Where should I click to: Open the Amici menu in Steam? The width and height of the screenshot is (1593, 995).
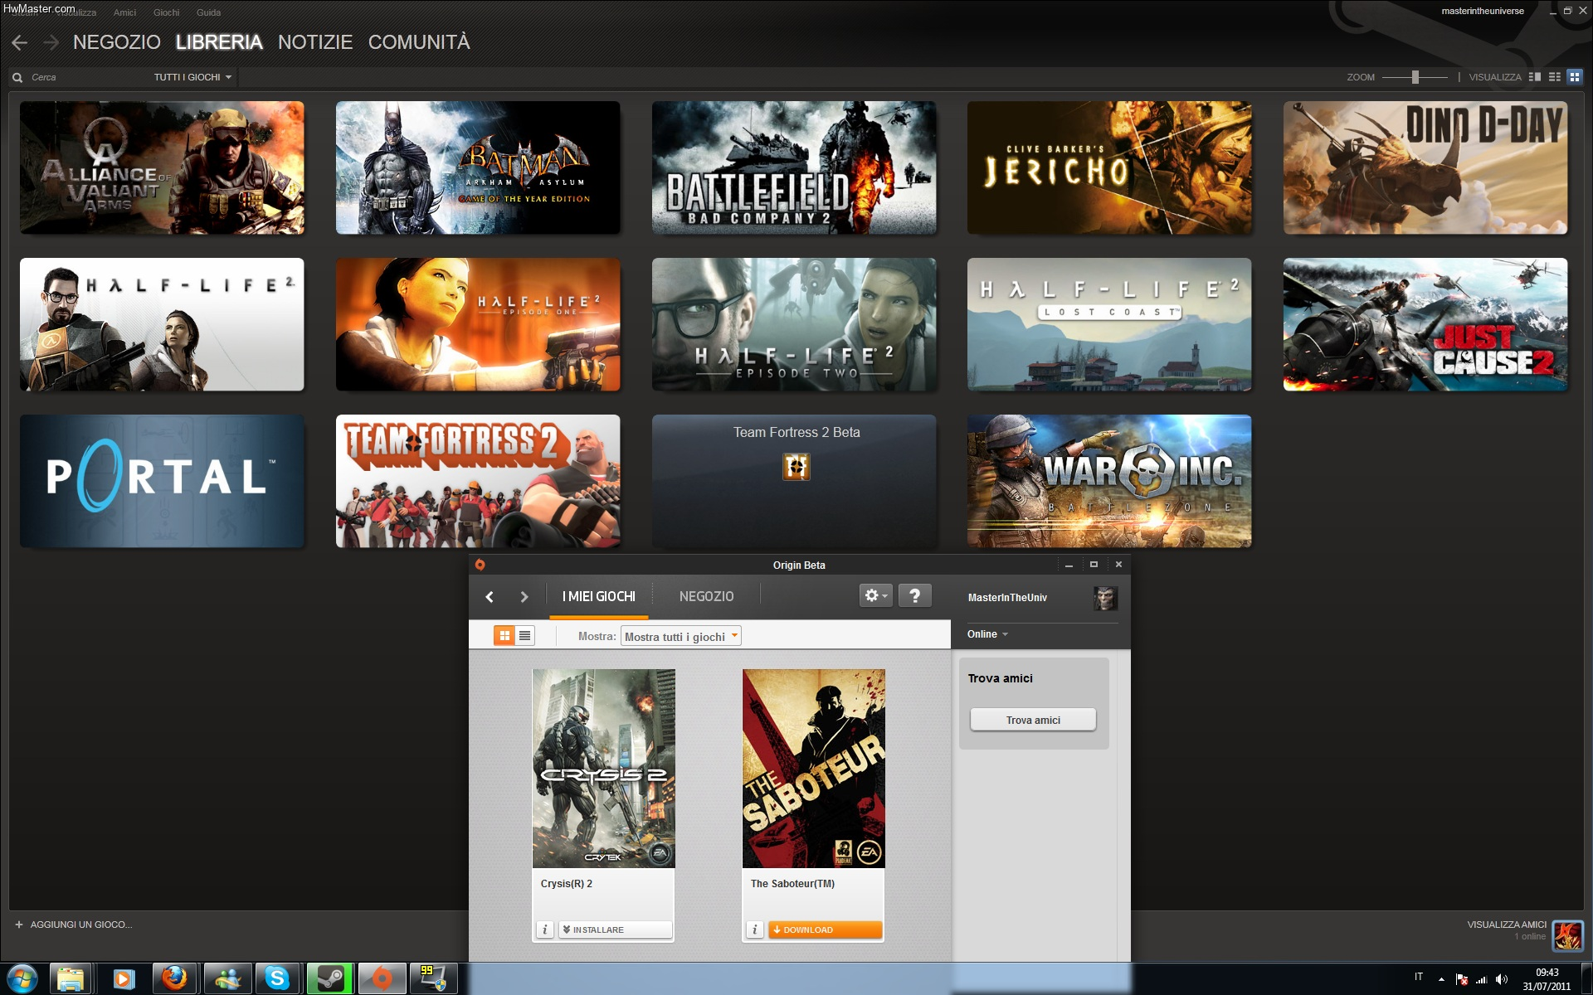click(x=124, y=12)
